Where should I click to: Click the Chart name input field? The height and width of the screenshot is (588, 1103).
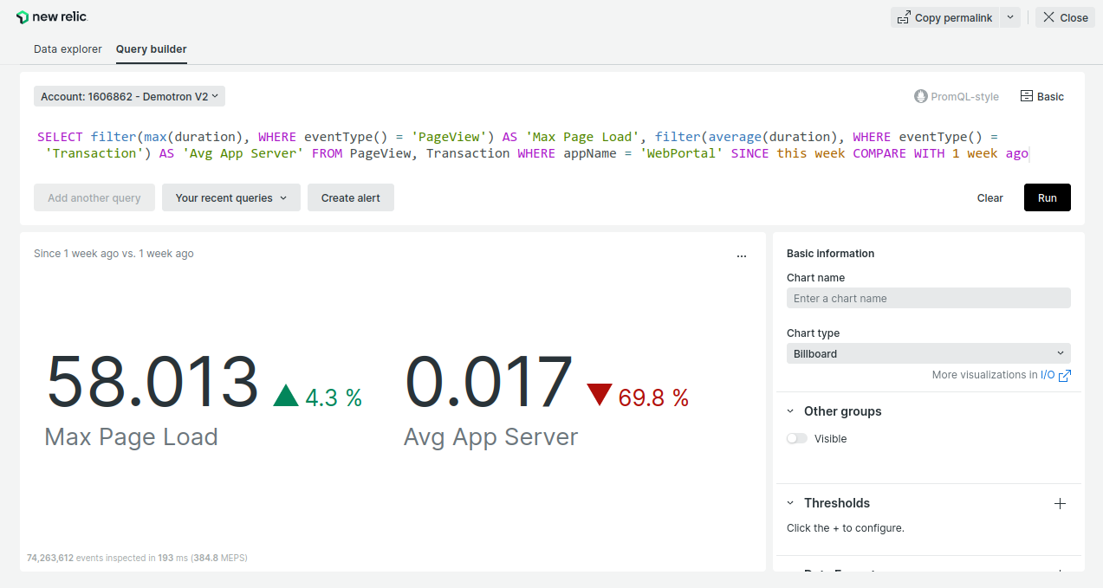[928, 298]
